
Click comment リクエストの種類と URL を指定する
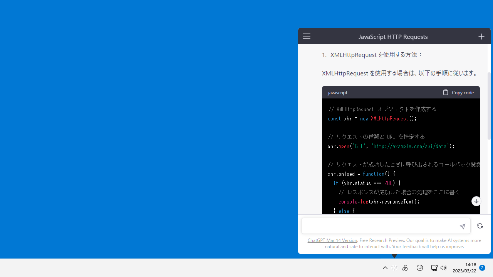tap(377, 137)
